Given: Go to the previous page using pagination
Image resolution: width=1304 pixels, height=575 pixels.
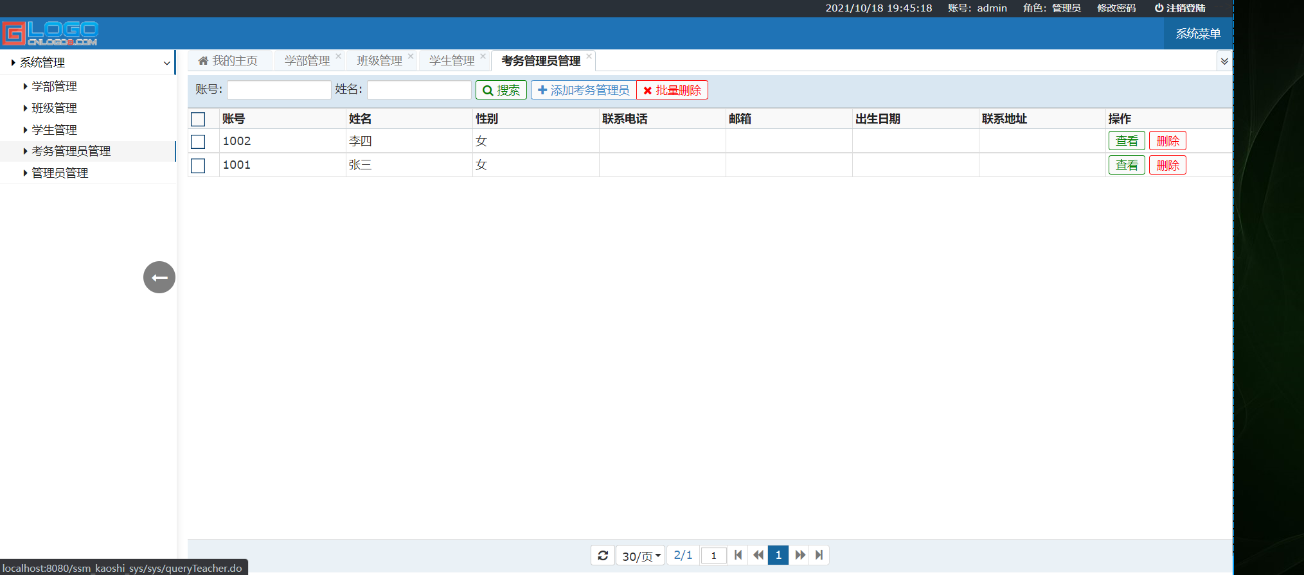Looking at the screenshot, I should pyautogui.click(x=758, y=555).
